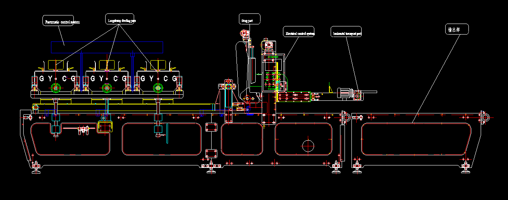Image resolution: width=508 pixels, height=200 pixels.
Task: Select the blue pneumatic control rectangle
Action: pos(107,47)
